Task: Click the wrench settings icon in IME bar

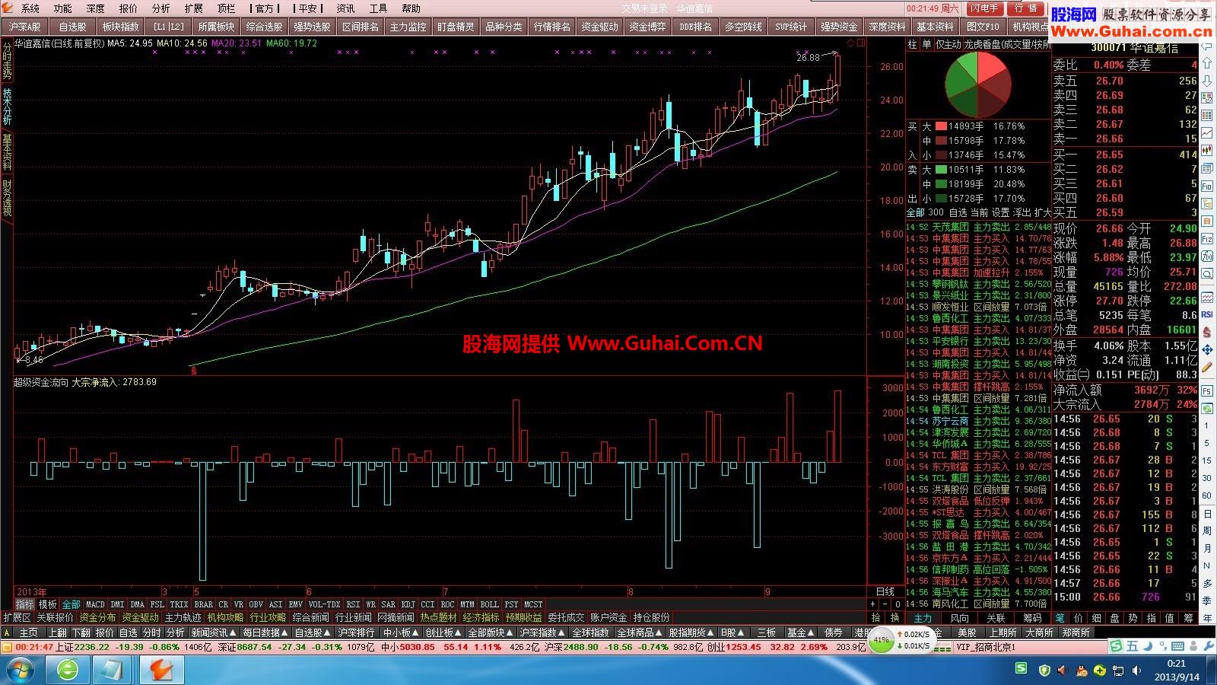Action: point(1209,645)
